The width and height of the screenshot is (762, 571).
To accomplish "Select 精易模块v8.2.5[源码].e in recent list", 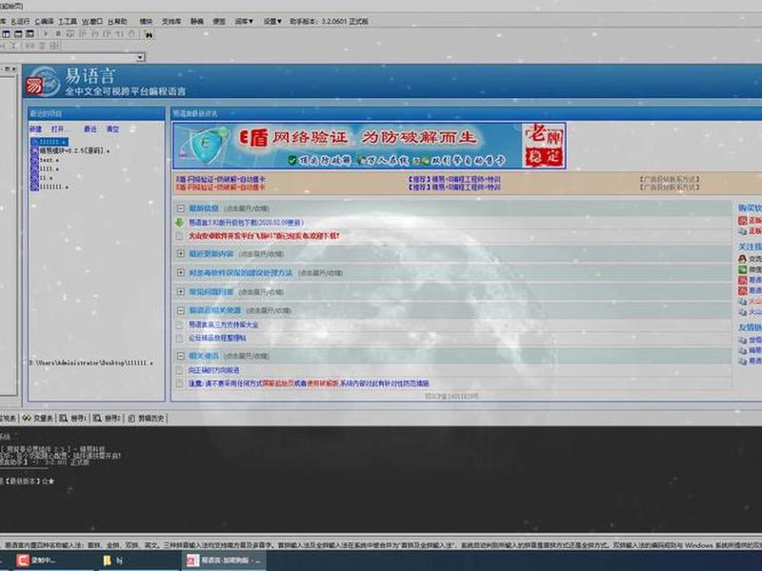I will point(74,151).
